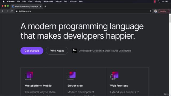Open the Multiplatform Mobile heading
This screenshot has height=96, width=171.
[38, 86]
